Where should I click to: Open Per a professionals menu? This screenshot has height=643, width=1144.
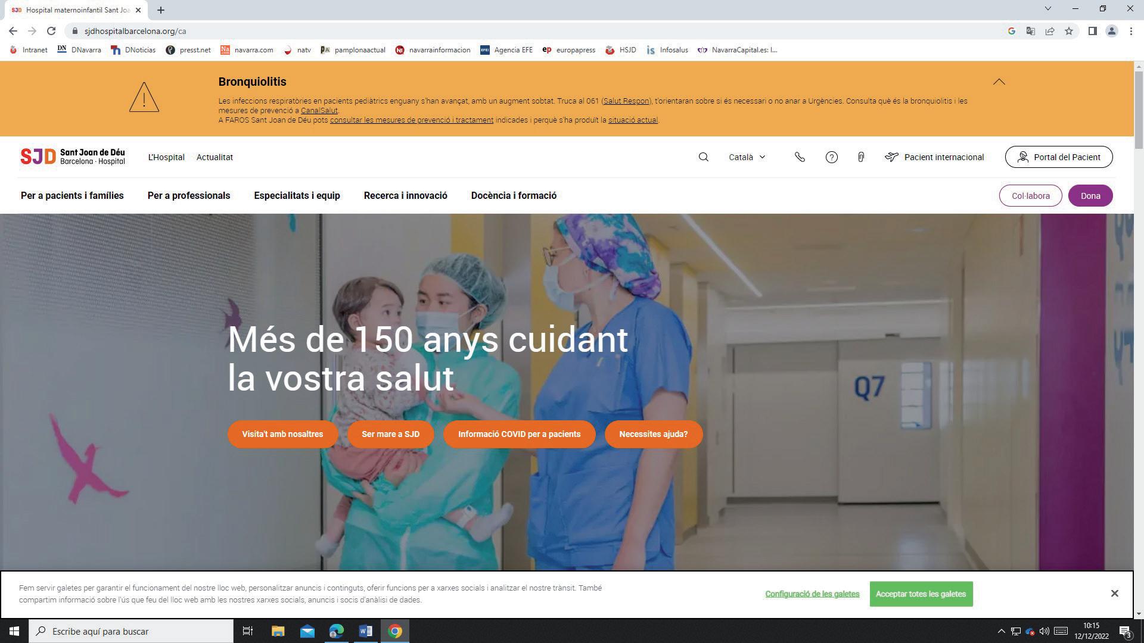189,196
